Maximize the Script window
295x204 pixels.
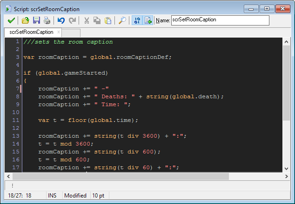[x=267, y=8]
